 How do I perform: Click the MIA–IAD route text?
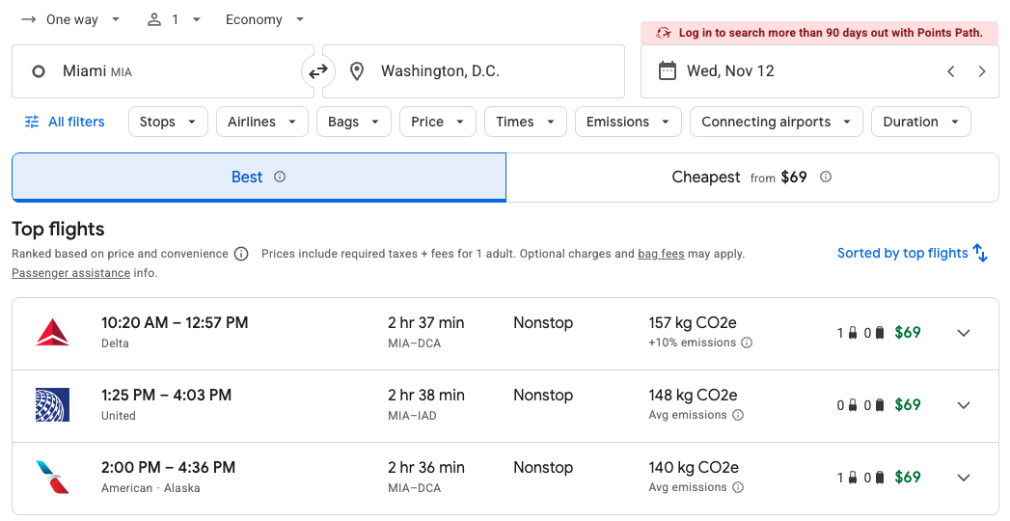(412, 416)
